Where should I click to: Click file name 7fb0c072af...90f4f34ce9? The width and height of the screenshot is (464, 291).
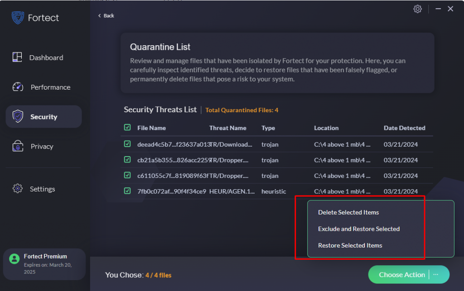[x=172, y=191]
